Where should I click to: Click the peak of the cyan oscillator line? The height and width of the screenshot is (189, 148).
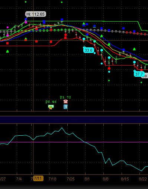62,128
